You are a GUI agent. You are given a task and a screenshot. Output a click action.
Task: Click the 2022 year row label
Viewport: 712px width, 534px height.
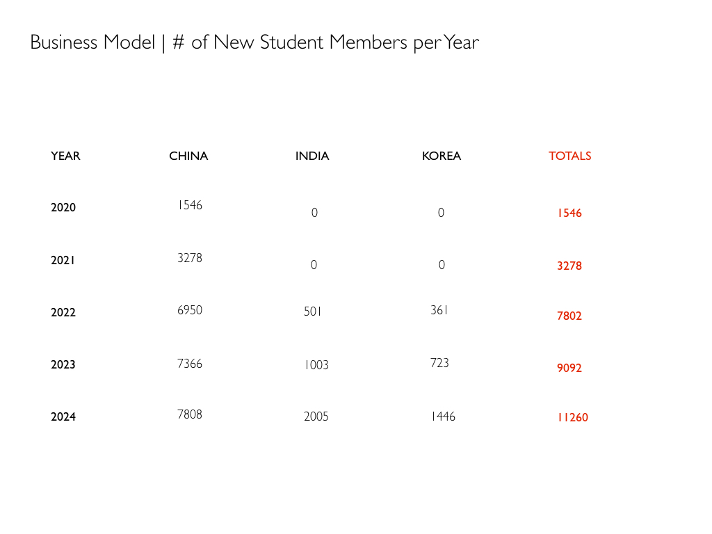(63, 312)
